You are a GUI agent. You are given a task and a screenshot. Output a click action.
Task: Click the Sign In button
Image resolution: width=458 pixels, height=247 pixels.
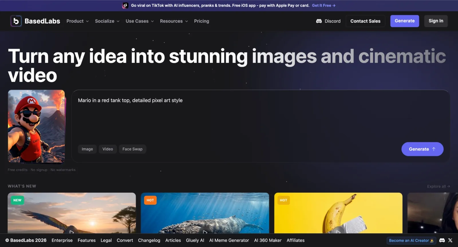436,21
